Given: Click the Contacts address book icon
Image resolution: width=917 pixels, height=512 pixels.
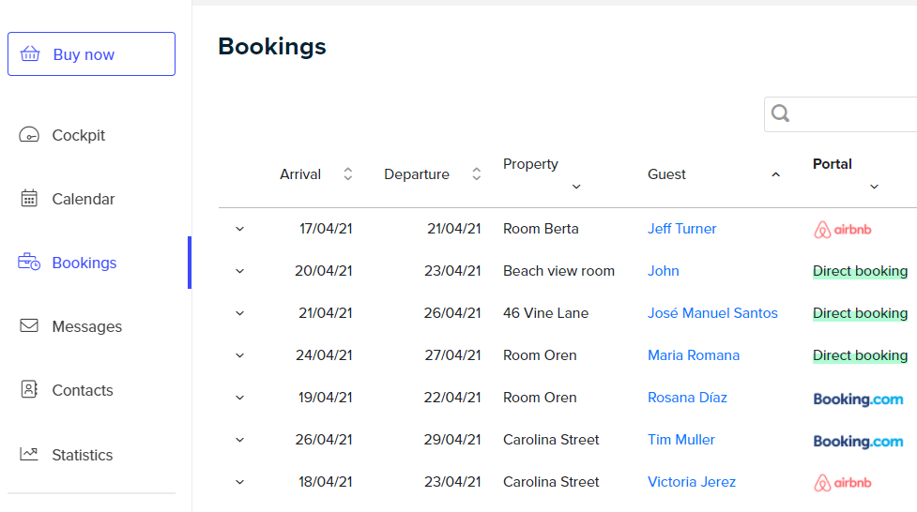Looking at the screenshot, I should tap(29, 389).
